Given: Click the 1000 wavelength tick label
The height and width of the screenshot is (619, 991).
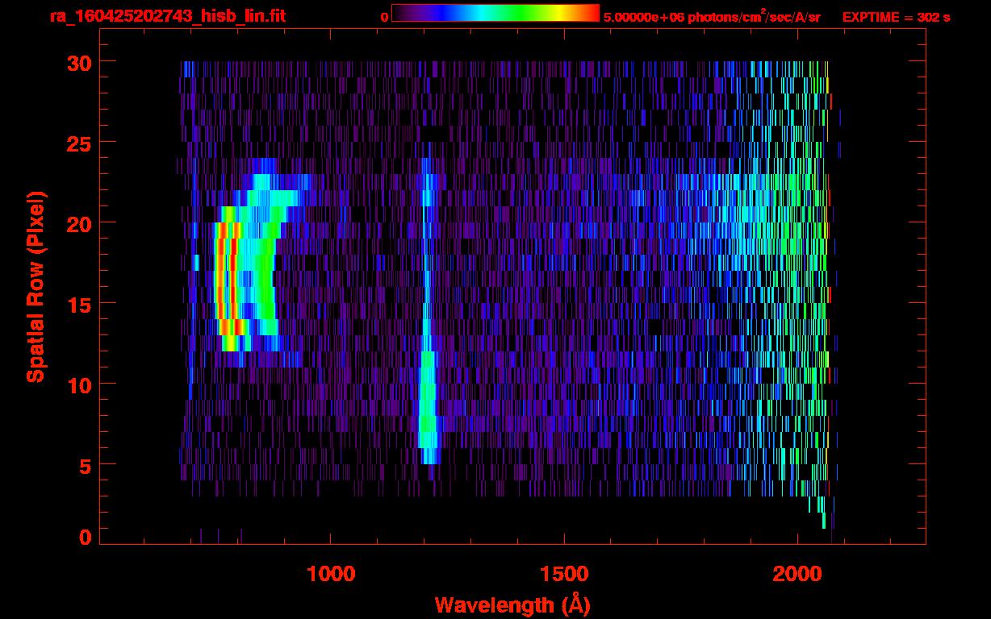Looking at the screenshot, I should (331, 574).
